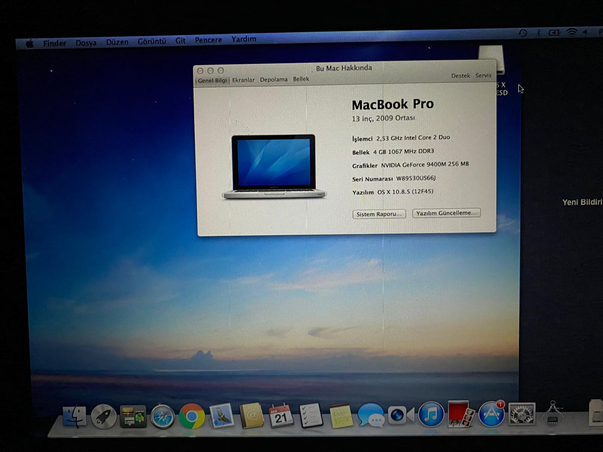Click the '13 inç, 2009 Ortası' text
Screen dimensions: 603x452
click(x=383, y=118)
